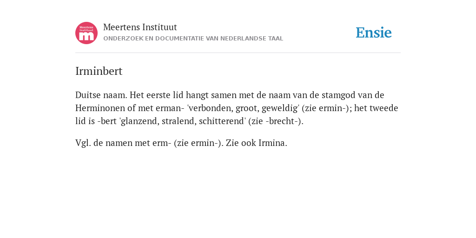Click the quoted word 'schitterend'
Image resolution: width=476 pixels, height=238 pixels.
pos(222,121)
